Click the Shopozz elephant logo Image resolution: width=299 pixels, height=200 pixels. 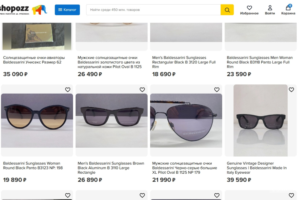[x=39, y=10]
